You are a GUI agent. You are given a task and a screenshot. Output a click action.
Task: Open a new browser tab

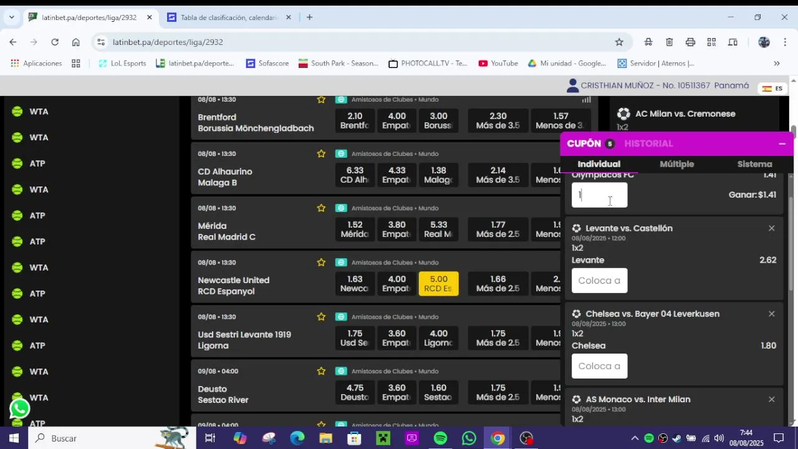(x=309, y=17)
